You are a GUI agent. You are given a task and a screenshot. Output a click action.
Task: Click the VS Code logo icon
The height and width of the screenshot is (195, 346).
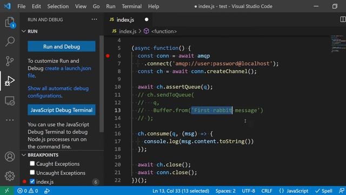(x=7, y=6)
